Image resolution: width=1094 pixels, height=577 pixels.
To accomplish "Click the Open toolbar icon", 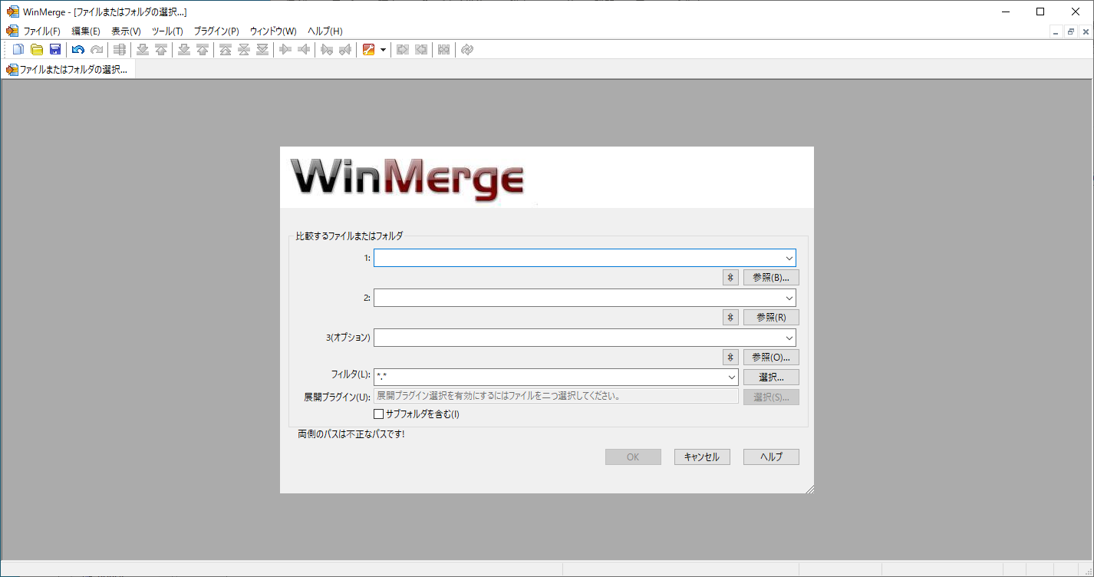I will (x=37, y=49).
